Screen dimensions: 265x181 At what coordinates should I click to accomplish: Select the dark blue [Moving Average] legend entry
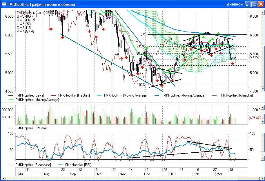point(180,95)
